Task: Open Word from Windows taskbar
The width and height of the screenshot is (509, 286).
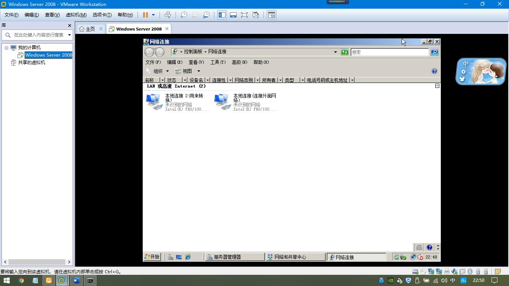Action: click(x=76, y=280)
